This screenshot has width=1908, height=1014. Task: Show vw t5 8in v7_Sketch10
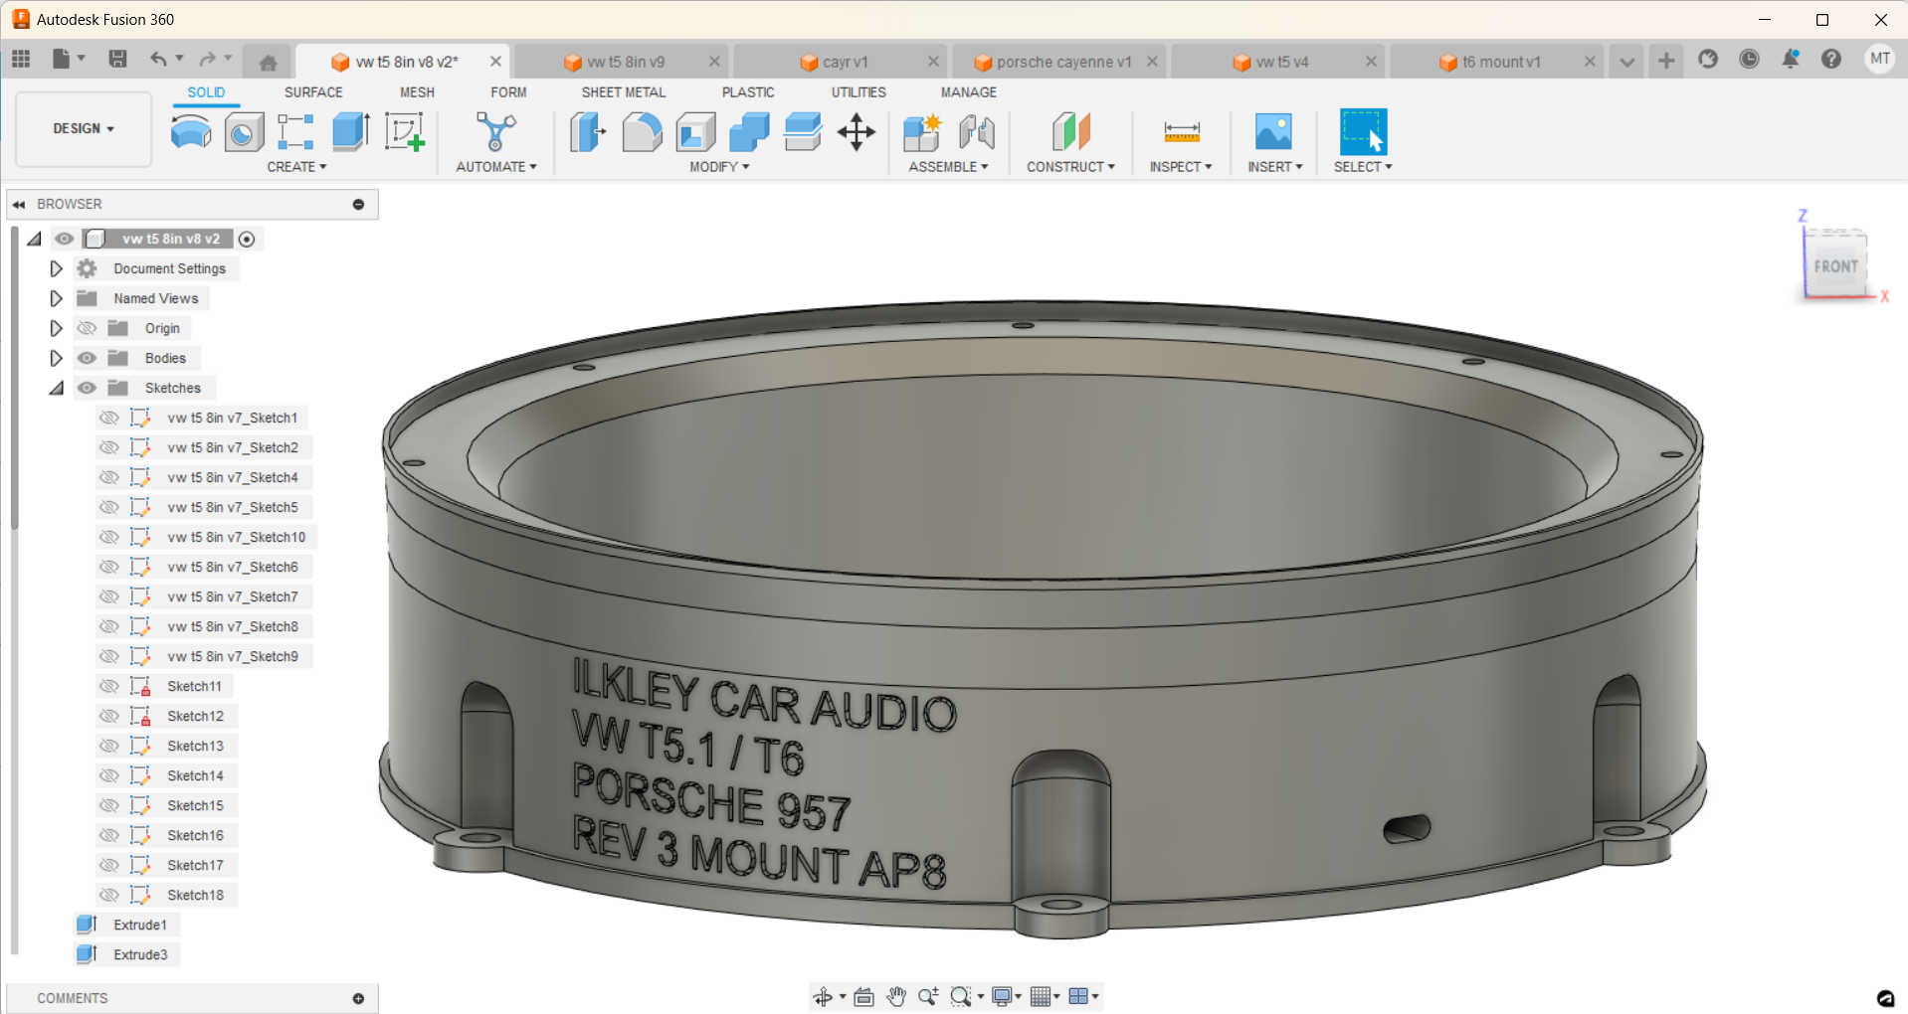point(109,537)
